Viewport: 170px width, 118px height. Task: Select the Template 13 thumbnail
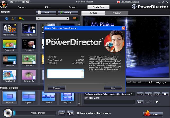point(29,76)
